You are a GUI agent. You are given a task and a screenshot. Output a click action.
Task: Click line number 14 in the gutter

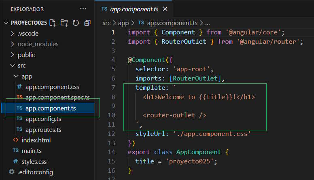[111, 152]
